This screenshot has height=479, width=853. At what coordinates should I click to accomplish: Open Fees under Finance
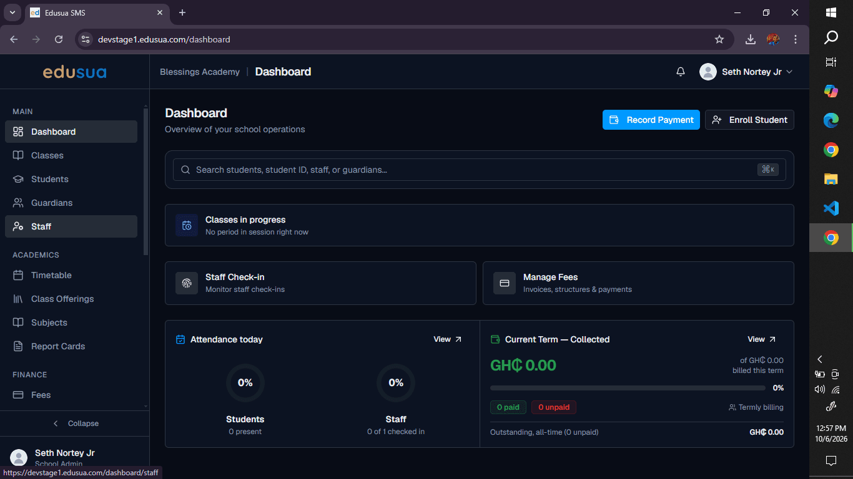click(x=71, y=395)
